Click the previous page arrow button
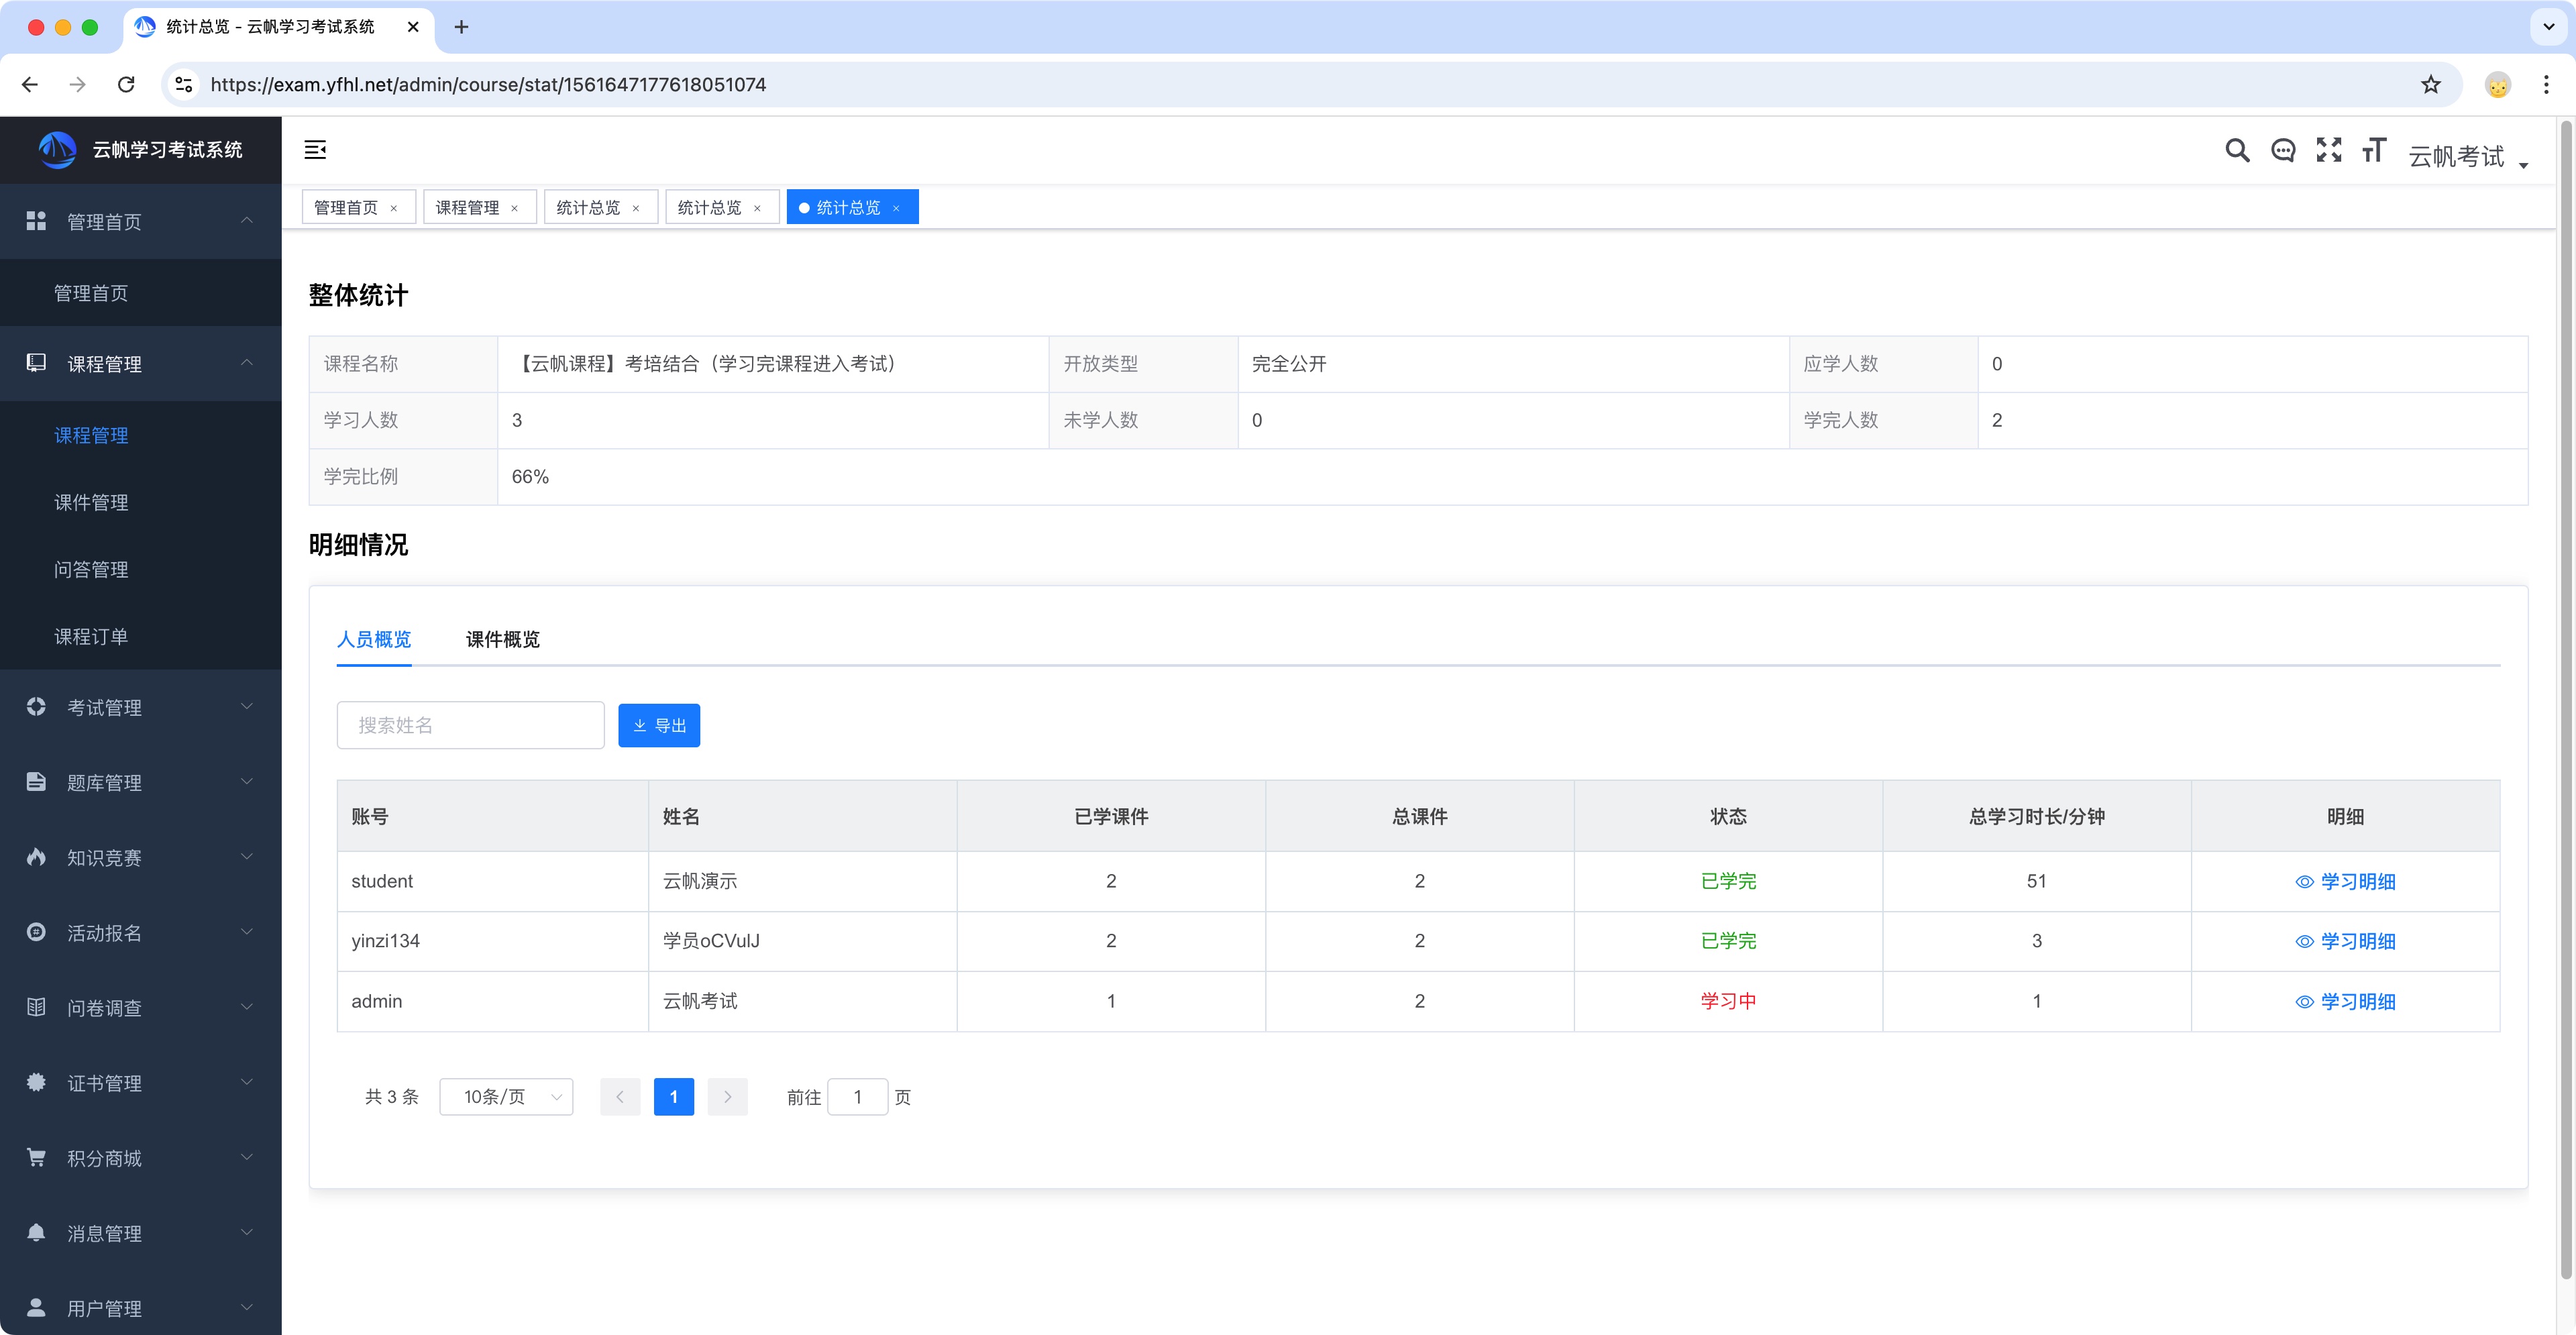 click(x=620, y=1097)
